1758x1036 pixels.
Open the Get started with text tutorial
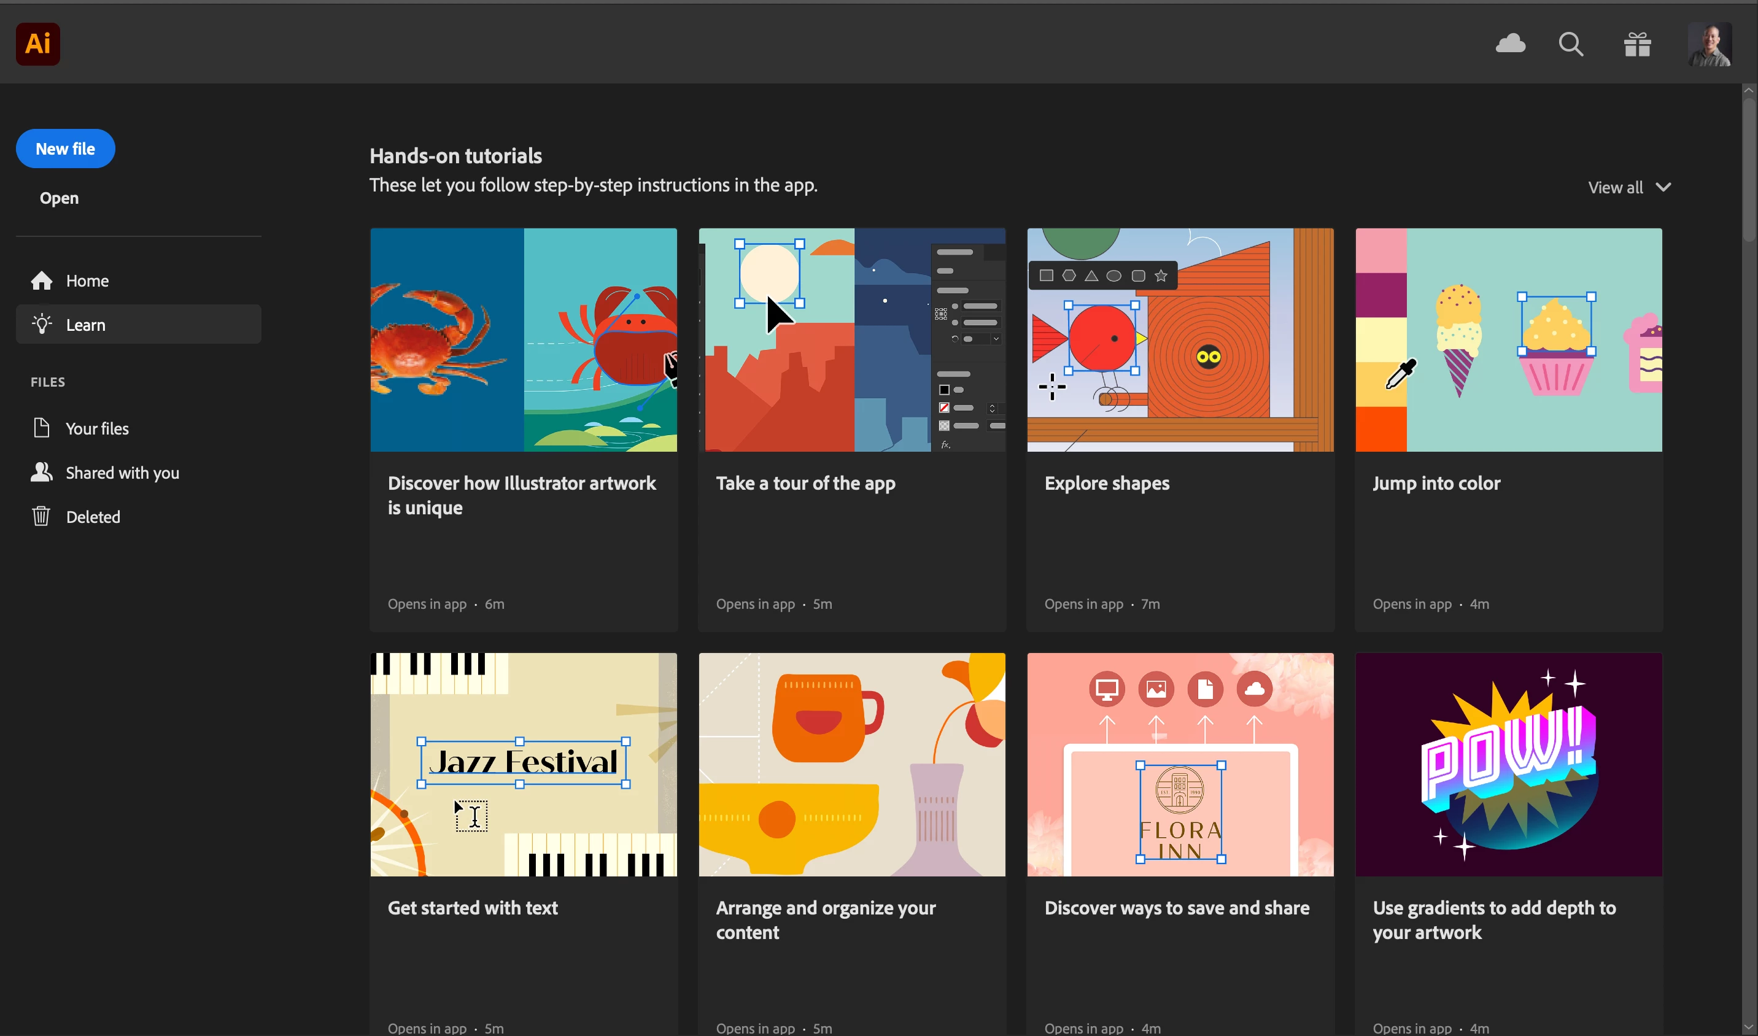(x=524, y=765)
